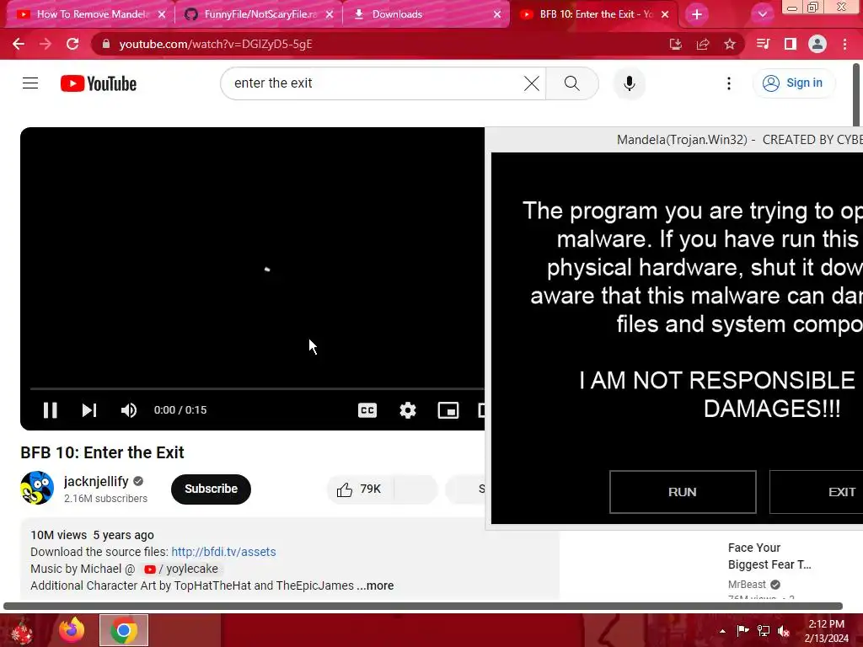Open the media control icon in Chrome toolbar
This screenshot has width=863, height=647.
pos(763,44)
